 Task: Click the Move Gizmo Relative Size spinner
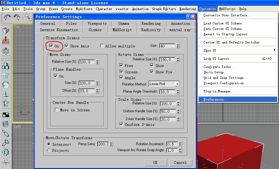tap(97, 62)
